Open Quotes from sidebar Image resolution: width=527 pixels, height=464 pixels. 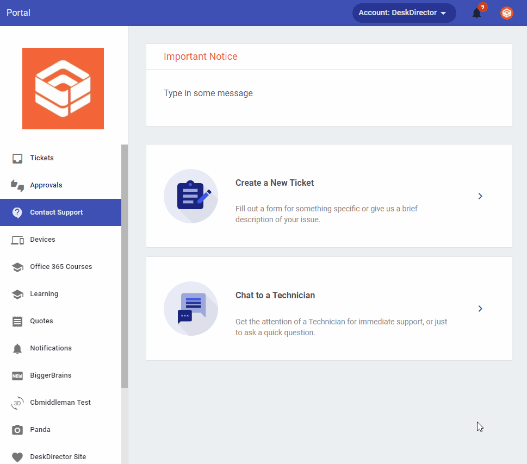[60, 321]
